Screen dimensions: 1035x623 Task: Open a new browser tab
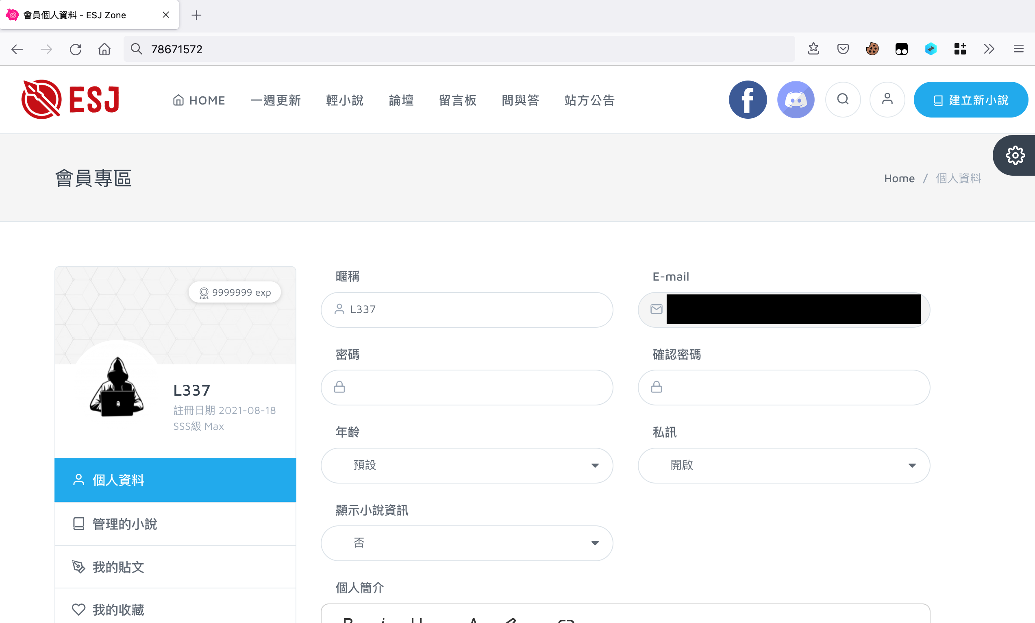(x=196, y=15)
